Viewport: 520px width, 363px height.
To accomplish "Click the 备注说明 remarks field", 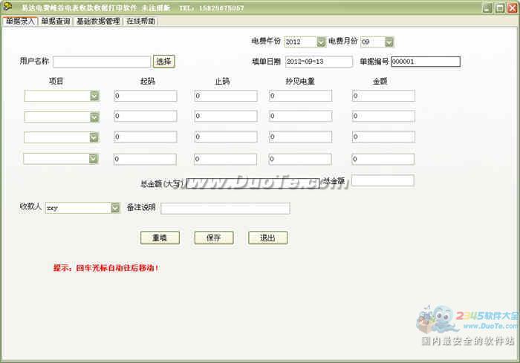I will point(225,209).
